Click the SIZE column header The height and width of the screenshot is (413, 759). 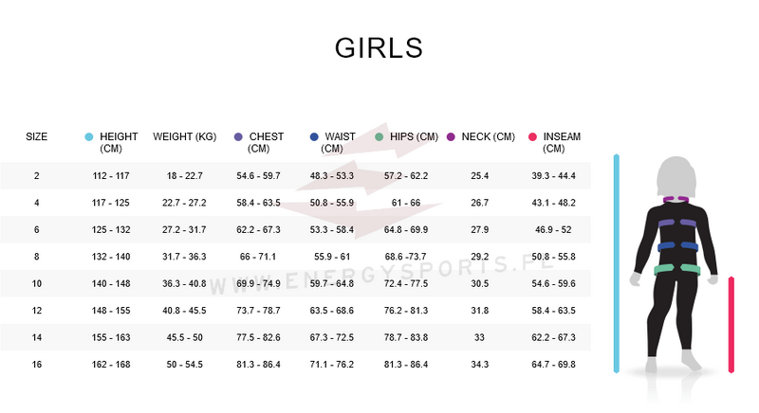37,137
